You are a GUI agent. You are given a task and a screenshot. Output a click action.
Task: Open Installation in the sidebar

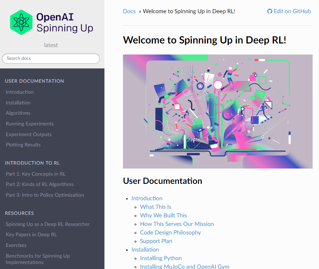point(18,103)
